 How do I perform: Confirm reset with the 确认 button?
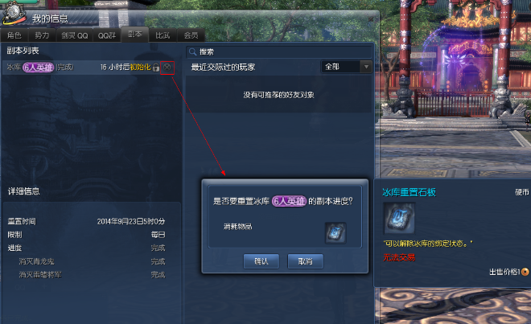pos(261,261)
